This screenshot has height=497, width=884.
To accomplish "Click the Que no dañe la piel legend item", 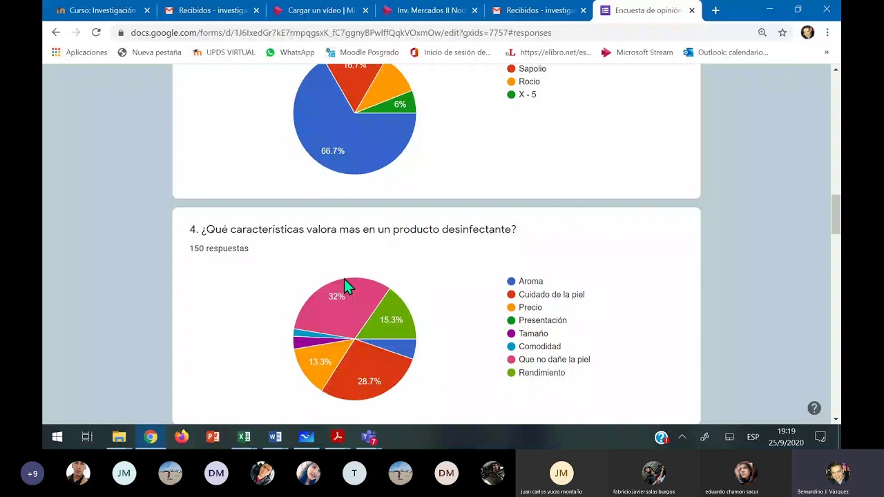I will [548, 360].
